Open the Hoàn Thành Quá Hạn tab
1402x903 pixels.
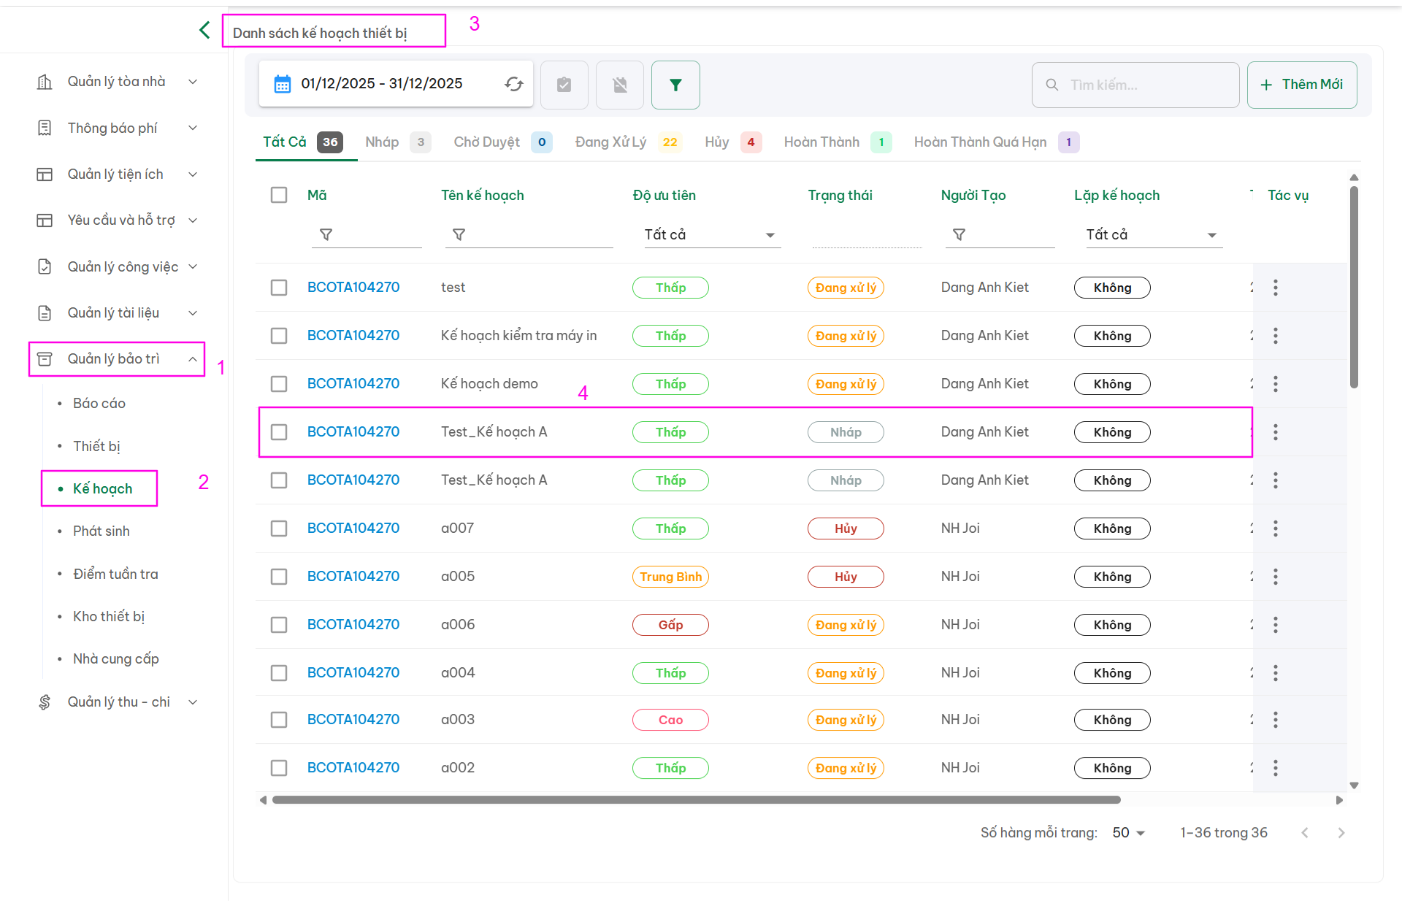[981, 142]
